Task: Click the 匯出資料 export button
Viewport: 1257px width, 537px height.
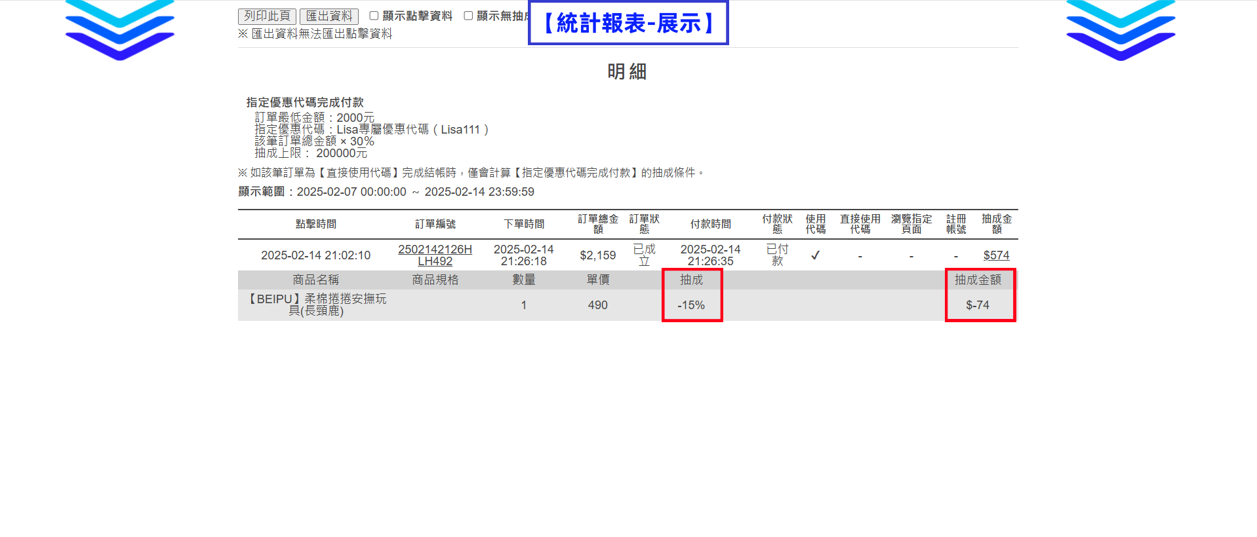Action: click(x=329, y=16)
